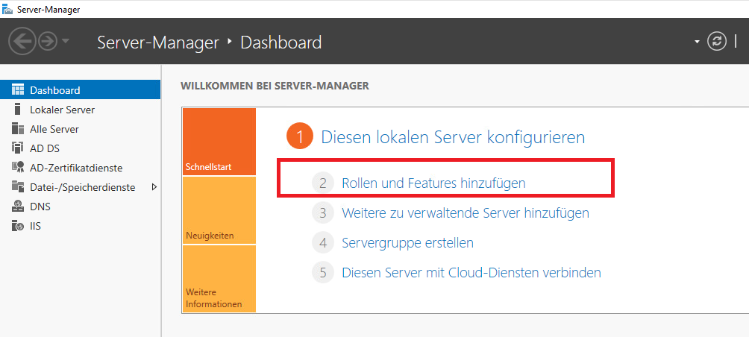
Task: Click Servergruppe erstellen link
Action: point(407,242)
